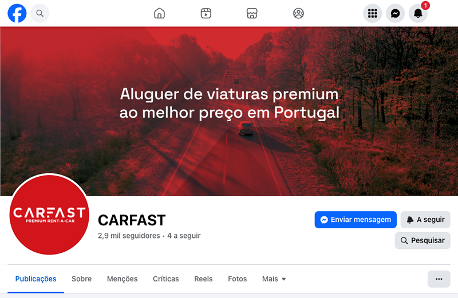Open the Fotos tab
The image size is (458, 298).
point(237,279)
